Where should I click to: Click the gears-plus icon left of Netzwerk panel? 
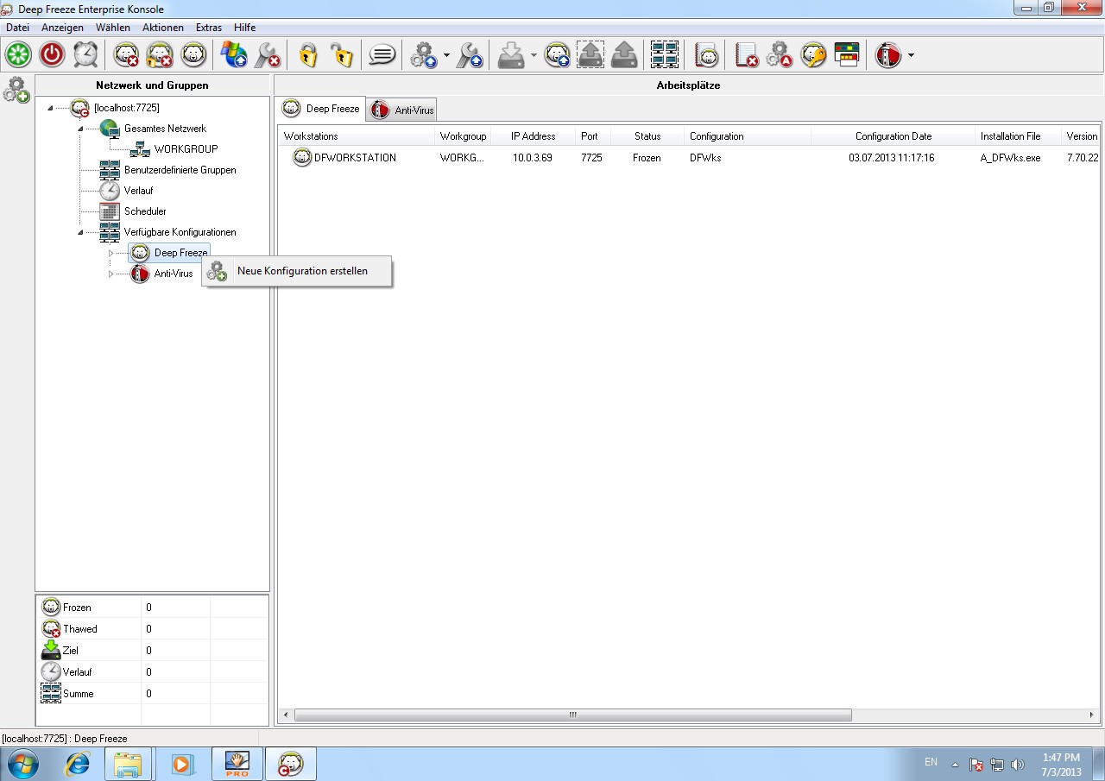pos(16,89)
